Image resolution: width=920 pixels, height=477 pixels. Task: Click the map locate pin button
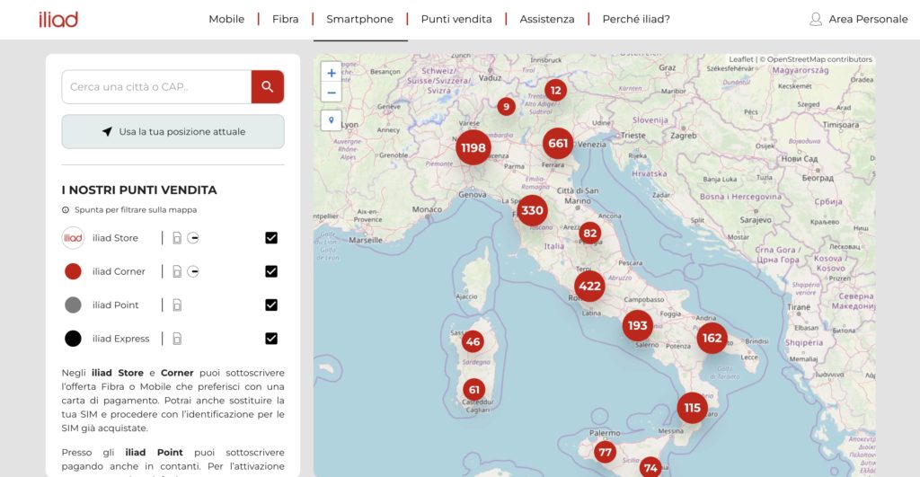click(x=332, y=120)
